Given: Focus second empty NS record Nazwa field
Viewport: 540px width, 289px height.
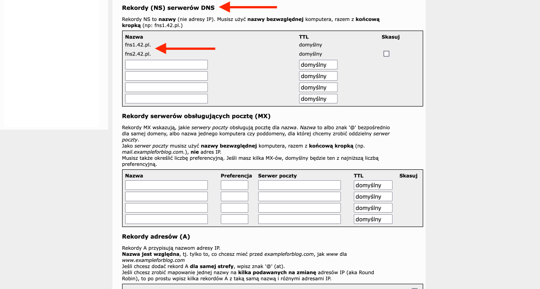Looking at the screenshot, I should (x=166, y=76).
